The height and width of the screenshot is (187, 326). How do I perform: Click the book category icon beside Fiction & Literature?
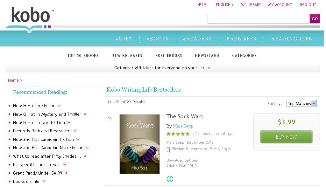[x=169, y=149]
